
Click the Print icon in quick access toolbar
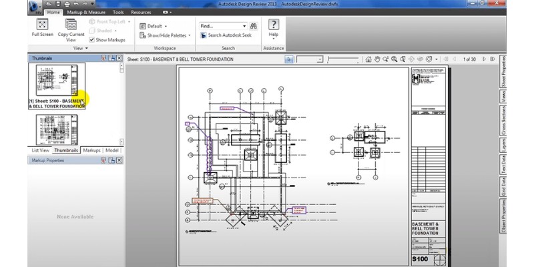coord(67,4)
